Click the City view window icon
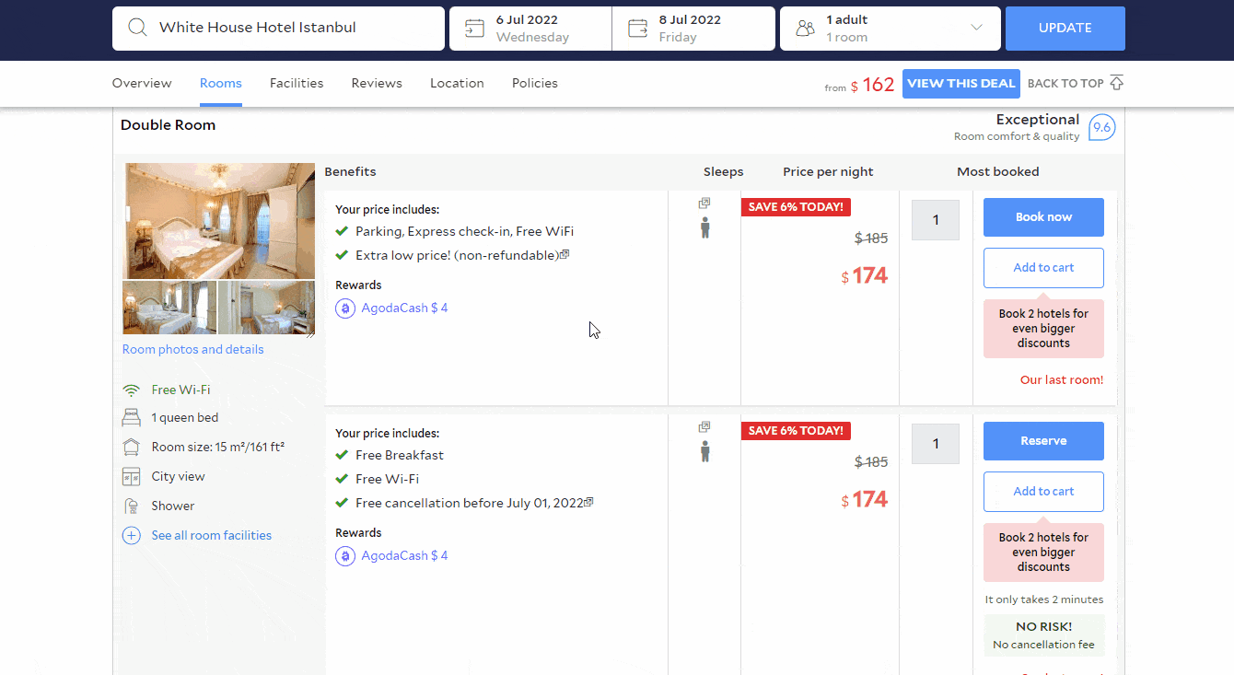1234x675 pixels. click(131, 476)
